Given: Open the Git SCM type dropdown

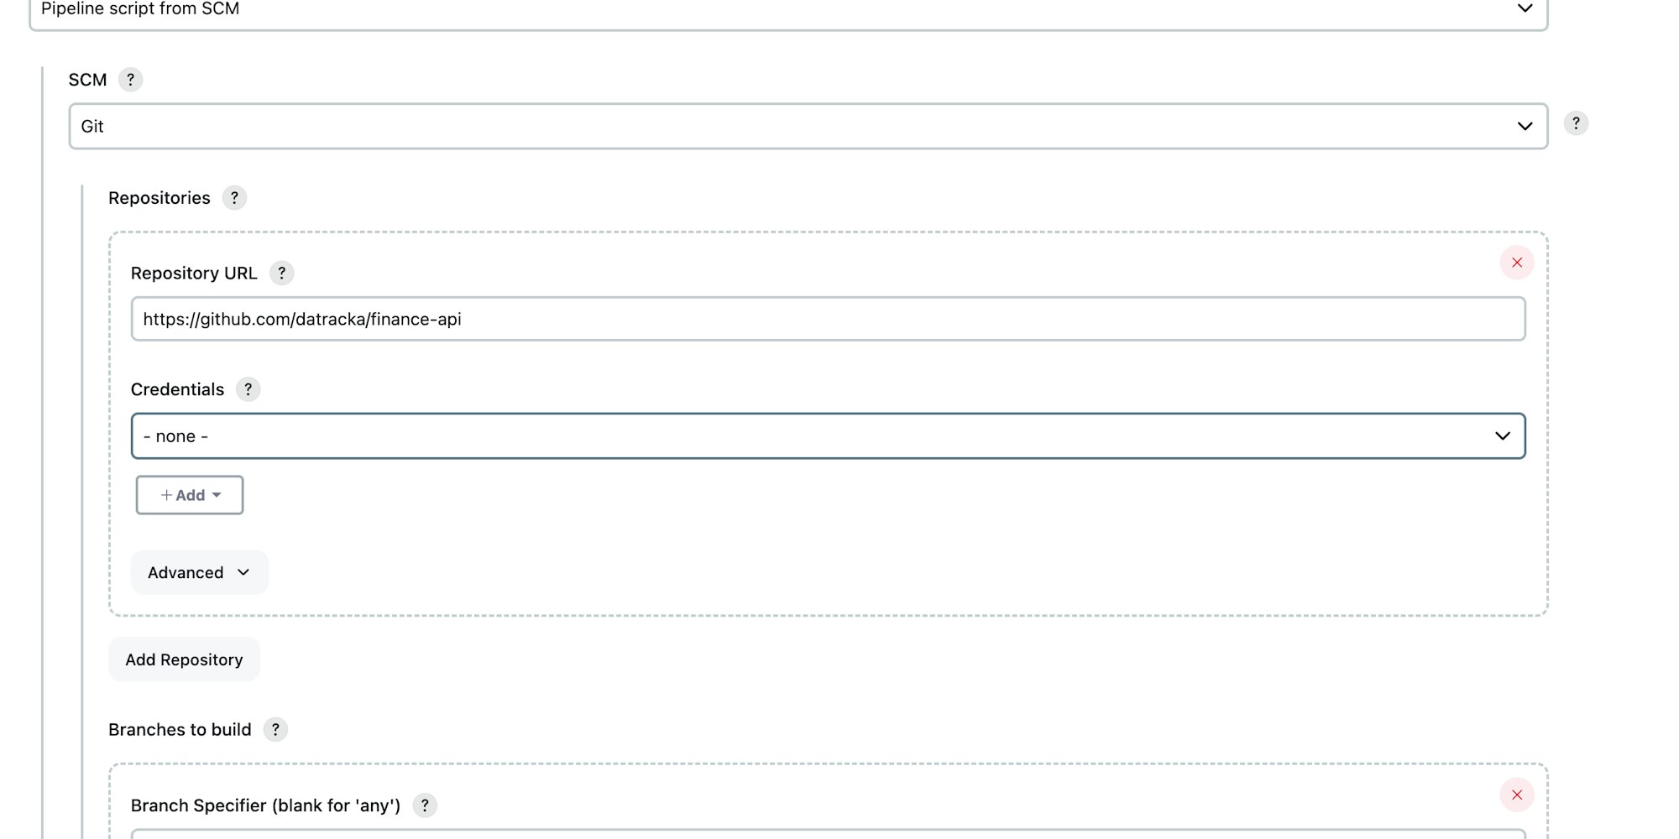Looking at the screenshot, I should [x=808, y=126].
